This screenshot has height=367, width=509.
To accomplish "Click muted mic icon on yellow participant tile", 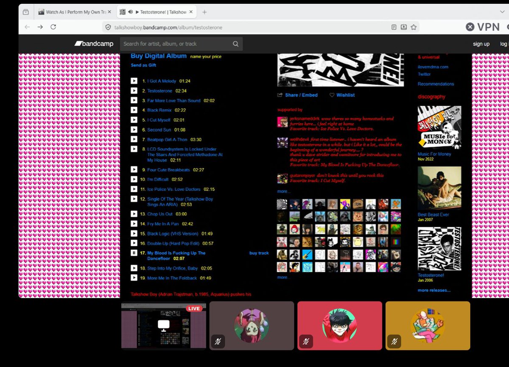I will 394,341.
